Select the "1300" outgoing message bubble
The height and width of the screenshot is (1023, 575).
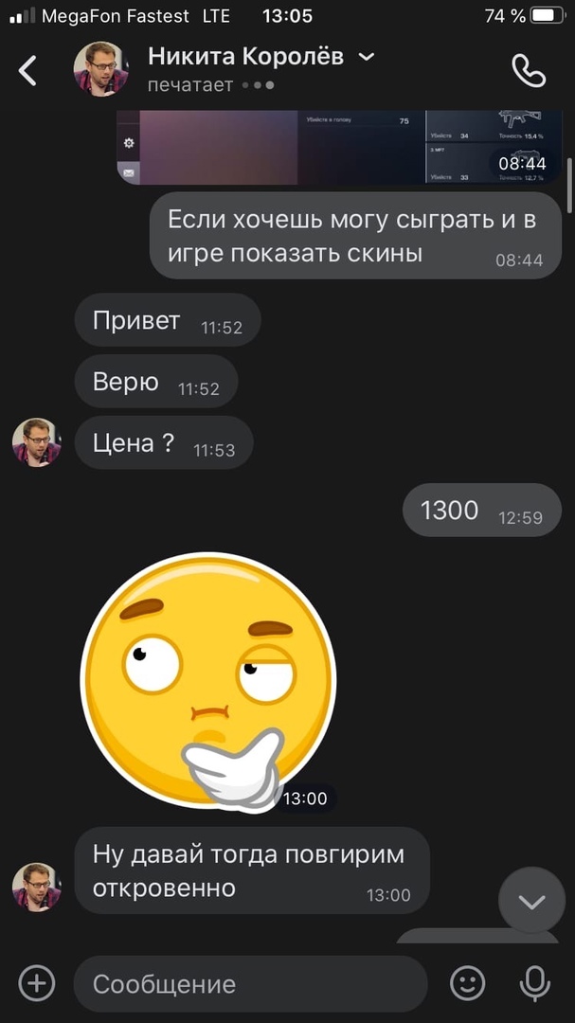(x=481, y=511)
